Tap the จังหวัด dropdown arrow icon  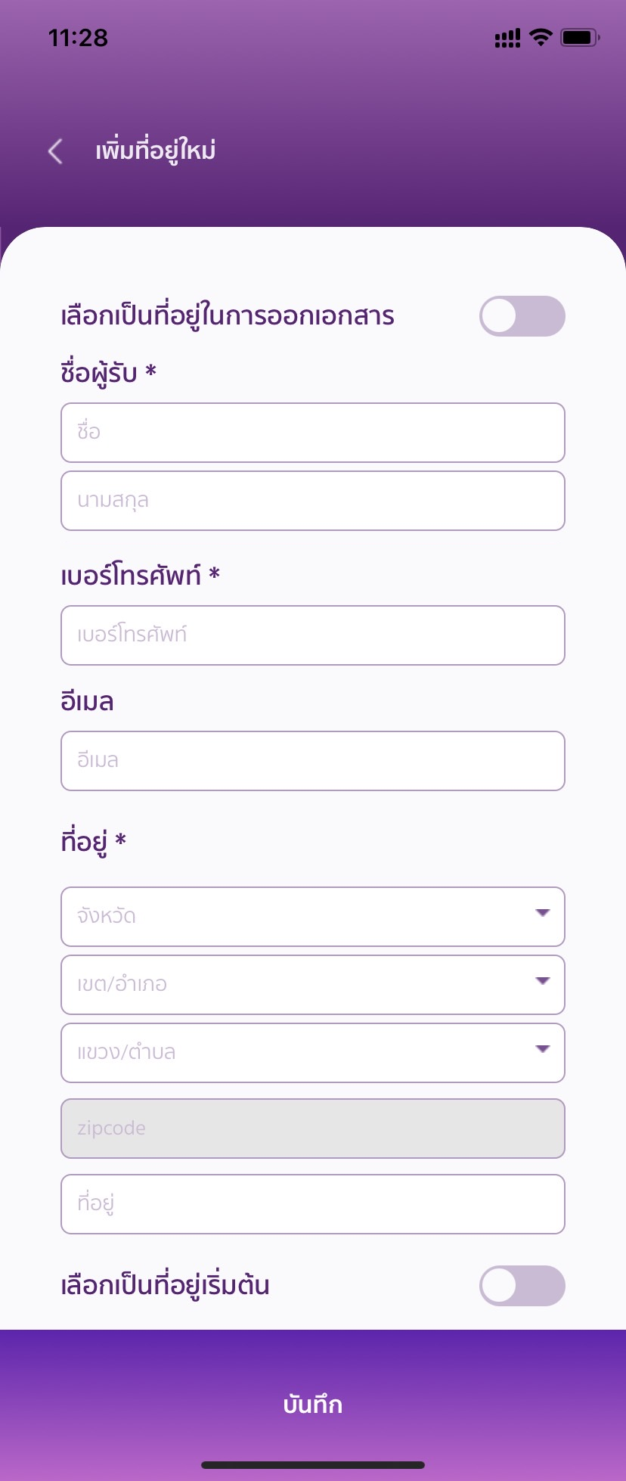542,913
